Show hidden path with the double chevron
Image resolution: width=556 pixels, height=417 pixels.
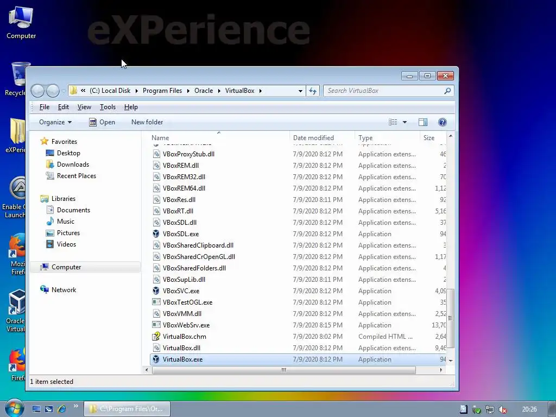[x=83, y=91]
